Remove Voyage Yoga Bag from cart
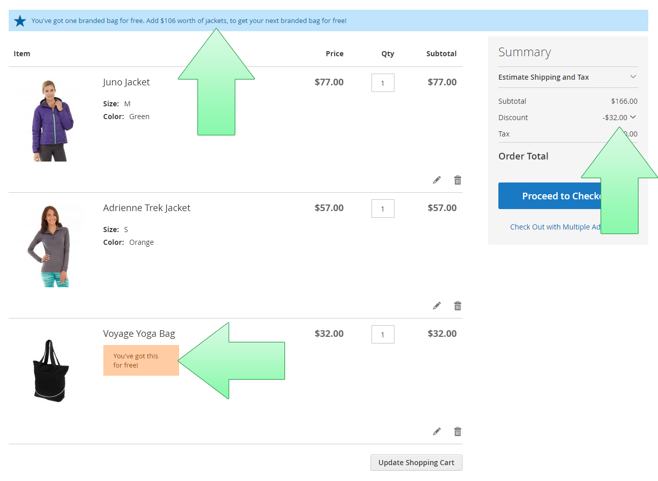Screen dimensions: 658x481 (x=457, y=431)
